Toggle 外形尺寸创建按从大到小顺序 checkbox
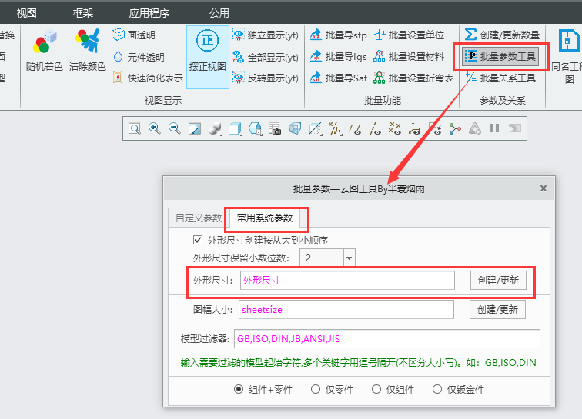The width and height of the screenshot is (582, 419). tap(198, 240)
